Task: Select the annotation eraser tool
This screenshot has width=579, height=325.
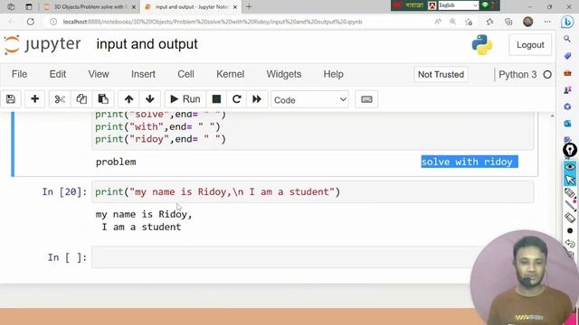Action: coord(570,218)
